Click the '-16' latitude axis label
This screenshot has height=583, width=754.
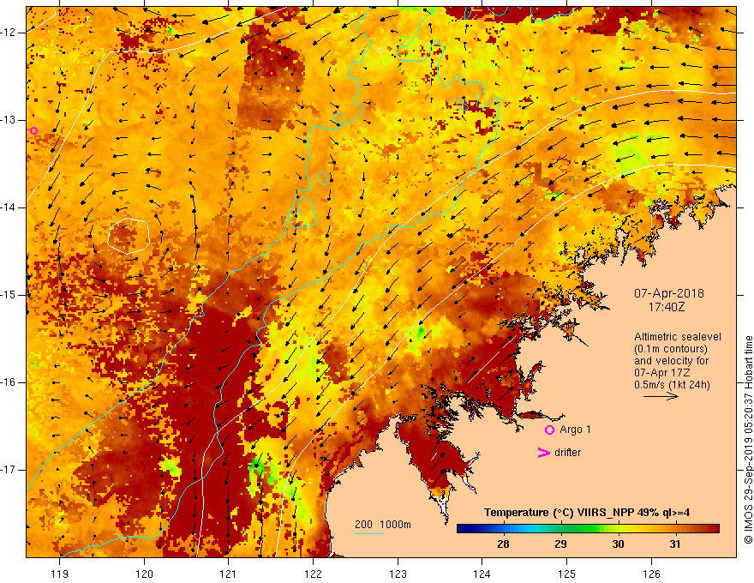9,382
